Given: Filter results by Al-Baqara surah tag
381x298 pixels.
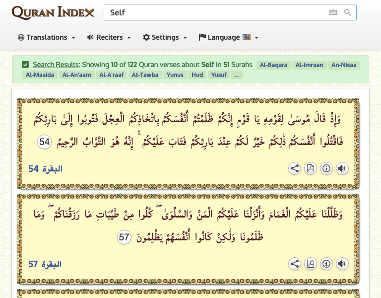Looking at the screenshot, I should [x=273, y=65].
